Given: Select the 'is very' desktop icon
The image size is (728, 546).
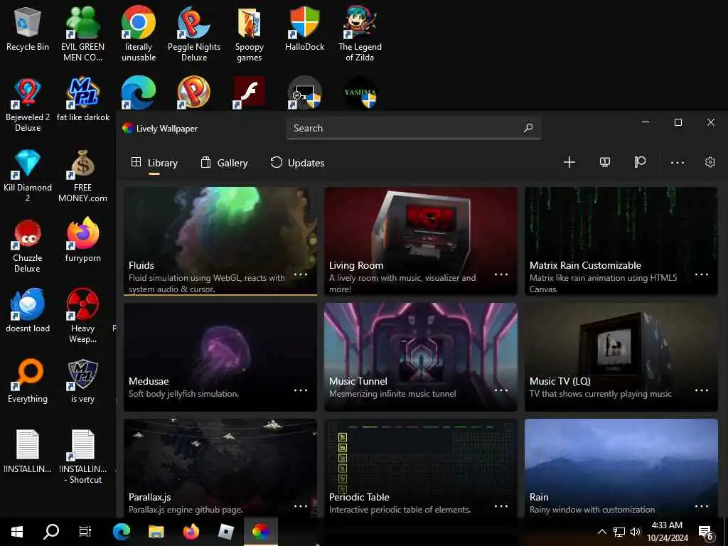Looking at the screenshot, I should pyautogui.click(x=82, y=381).
